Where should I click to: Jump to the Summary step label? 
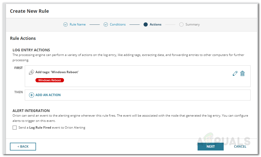tap(193, 24)
